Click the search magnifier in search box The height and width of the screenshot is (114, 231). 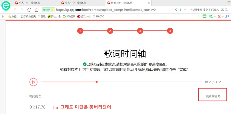226,10
